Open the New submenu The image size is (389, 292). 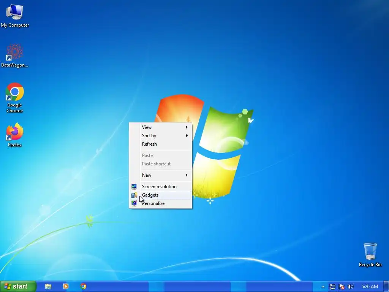click(x=161, y=175)
